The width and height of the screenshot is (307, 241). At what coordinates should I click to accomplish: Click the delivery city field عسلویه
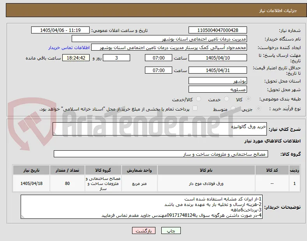218,90
